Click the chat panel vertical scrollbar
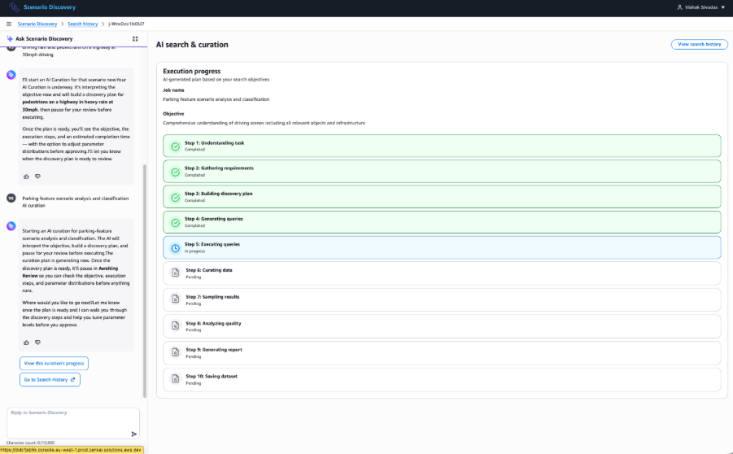 (145, 281)
